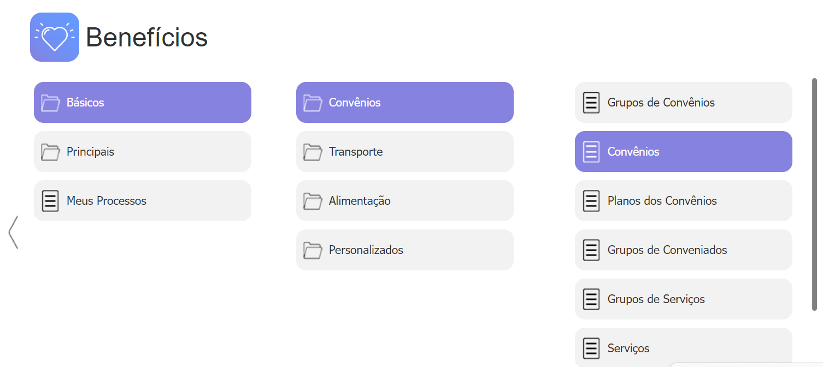Click the Benefícios heart logo icon
Image resolution: width=823 pixels, height=367 pixels.
[x=55, y=37]
